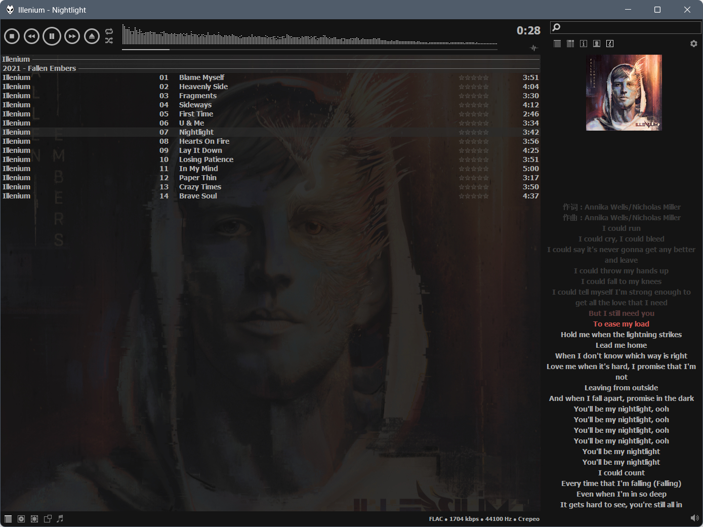This screenshot has height=527, width=703.
Task: Select track 09 Lay It Down
Action: (270, 150)
